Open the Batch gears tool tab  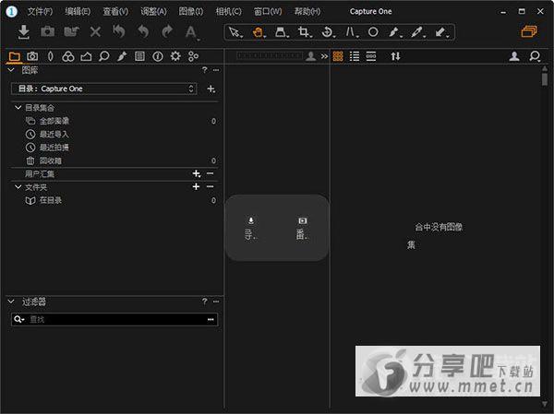(x=193, y=56)
